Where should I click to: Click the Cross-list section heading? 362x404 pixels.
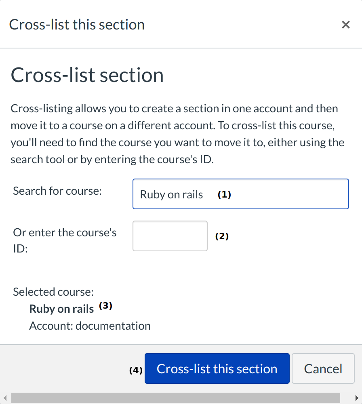pyautogui.click(x=87, y=76)
